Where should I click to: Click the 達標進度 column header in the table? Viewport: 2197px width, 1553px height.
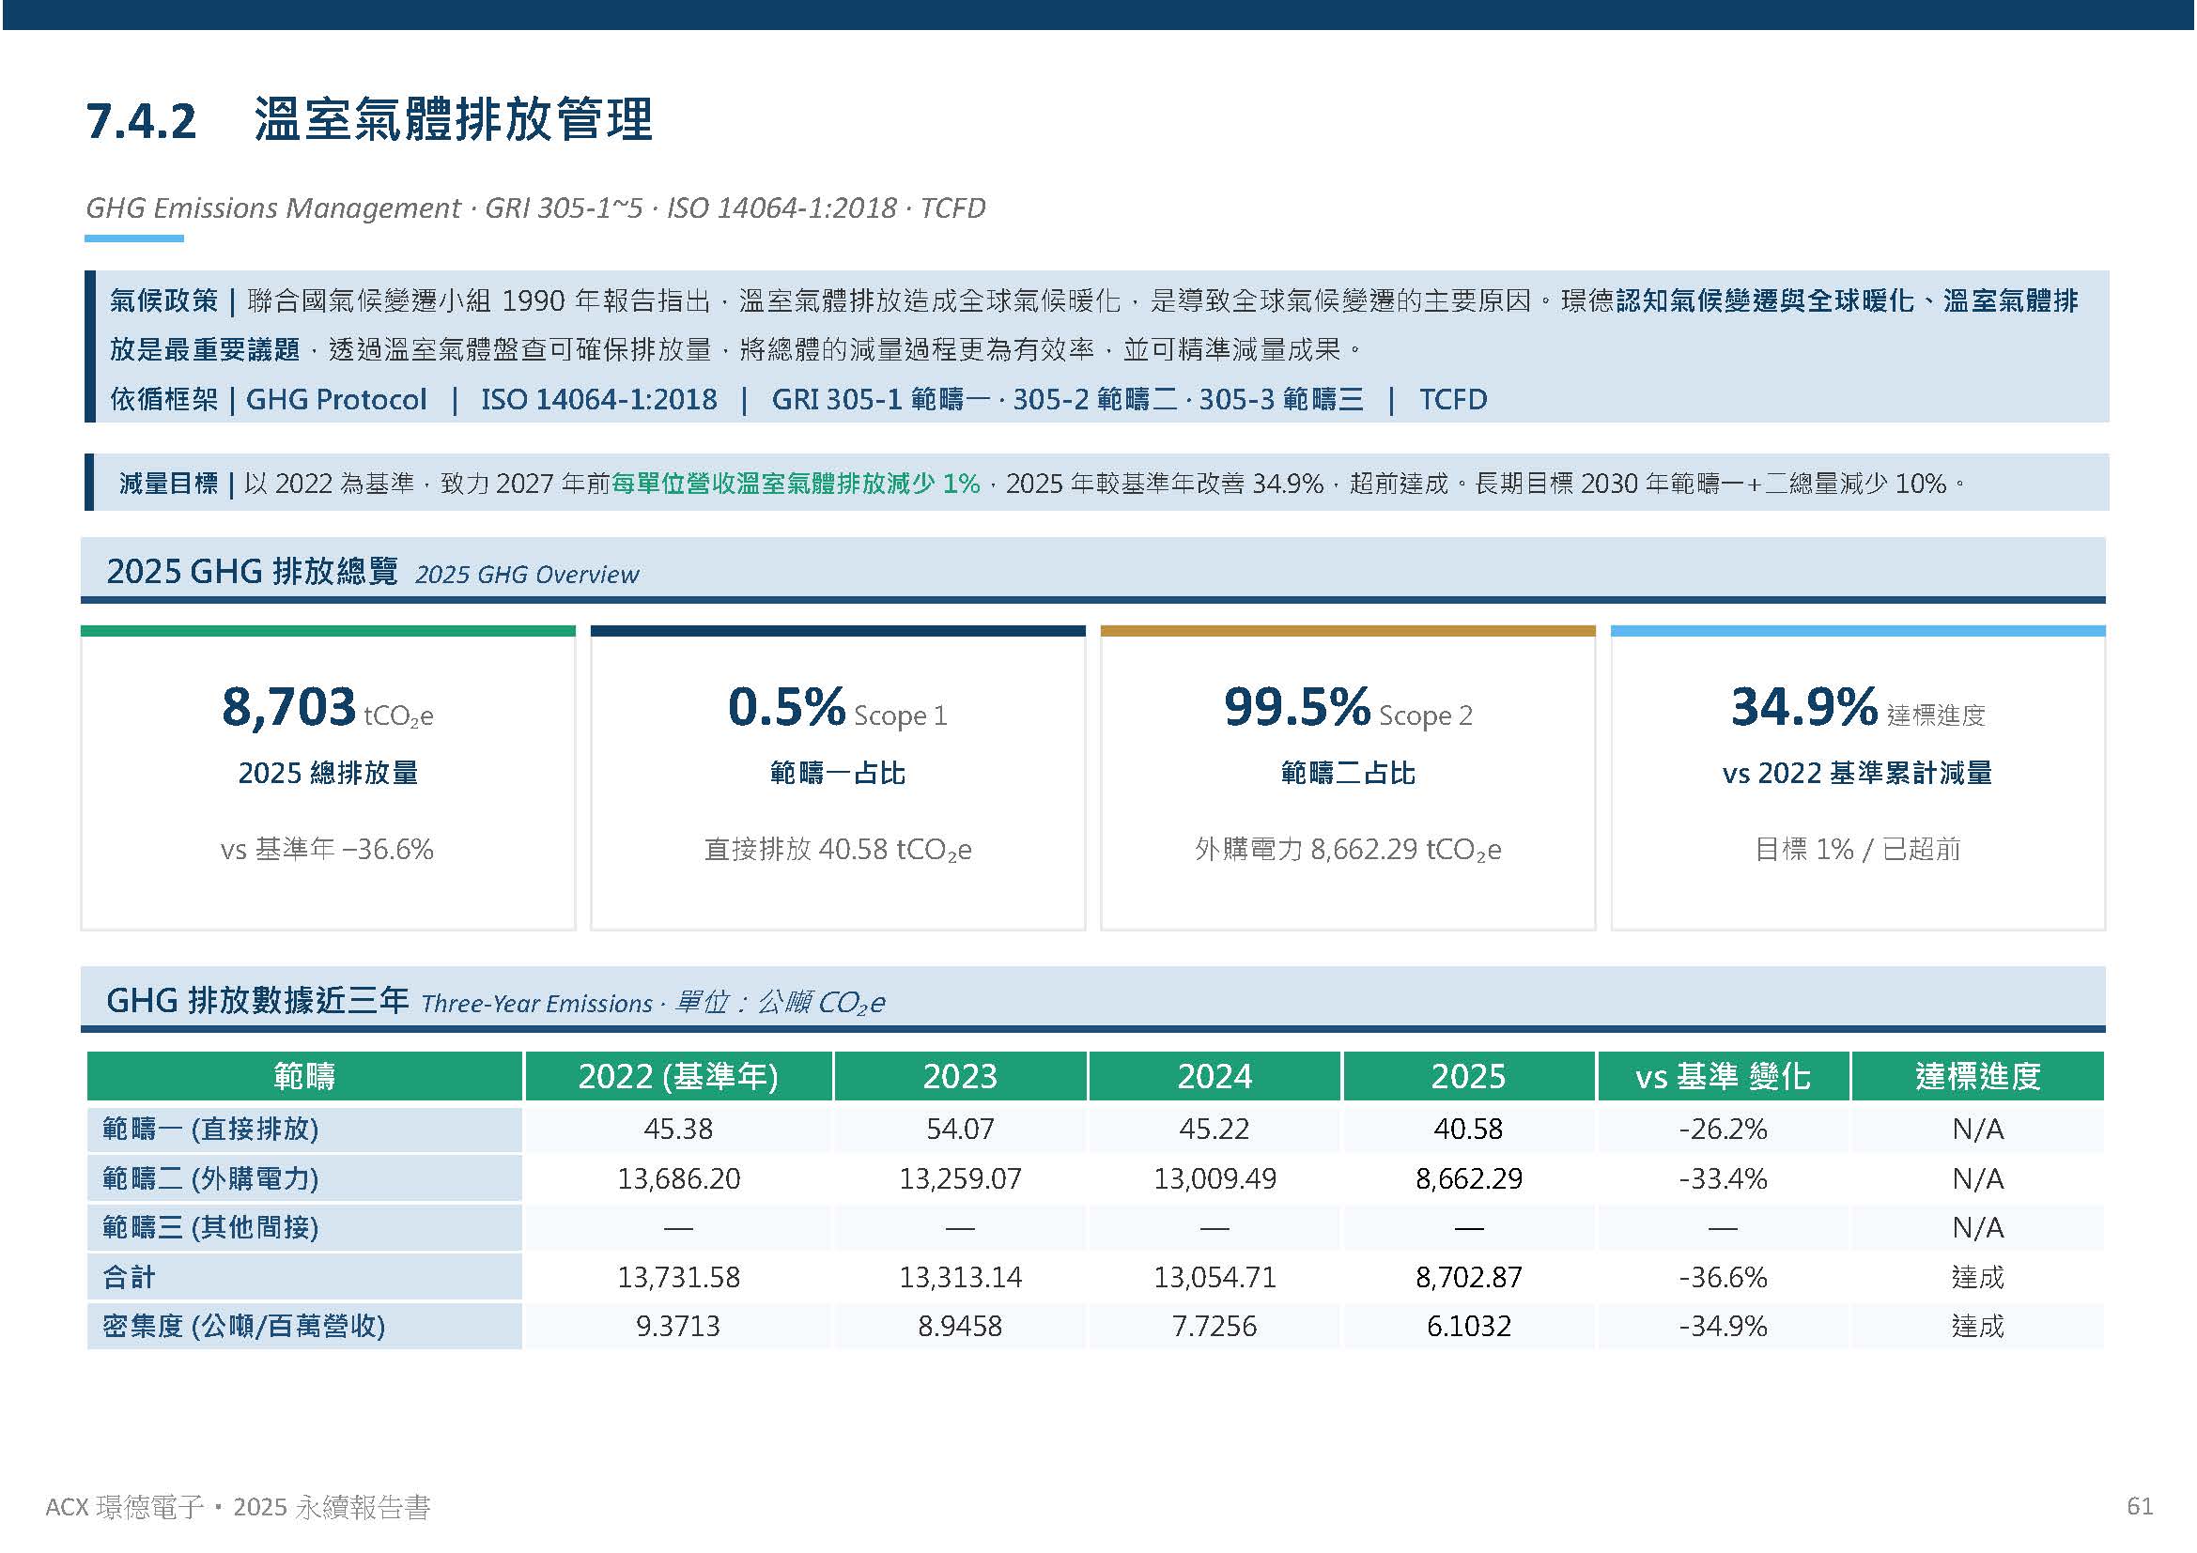tap(1978, 1077)
